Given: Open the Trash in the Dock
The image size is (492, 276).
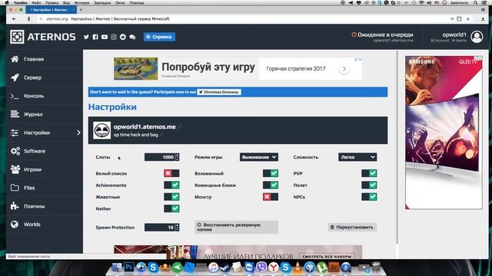Looking at the screenshot, I should [x=376, y=268].
